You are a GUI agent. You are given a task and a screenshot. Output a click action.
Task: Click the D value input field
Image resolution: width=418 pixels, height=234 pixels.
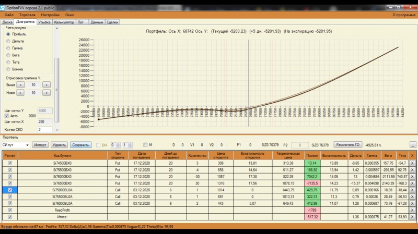[182, 145]
